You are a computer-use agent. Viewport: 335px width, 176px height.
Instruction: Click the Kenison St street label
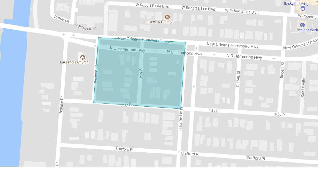pos(96,73)
